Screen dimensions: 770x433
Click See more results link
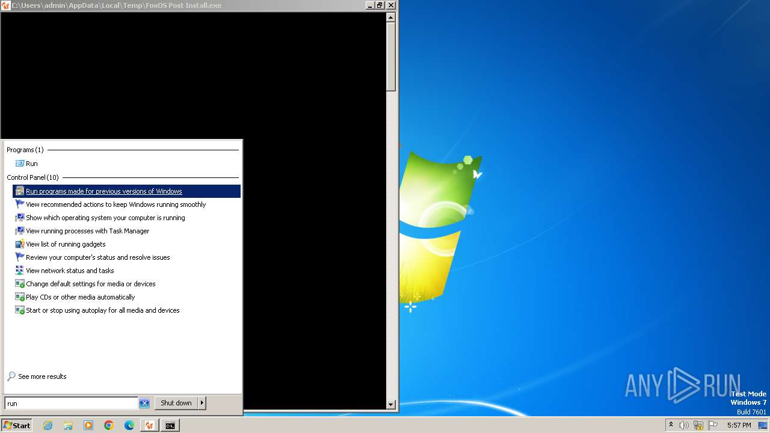(x=42, y=376)
